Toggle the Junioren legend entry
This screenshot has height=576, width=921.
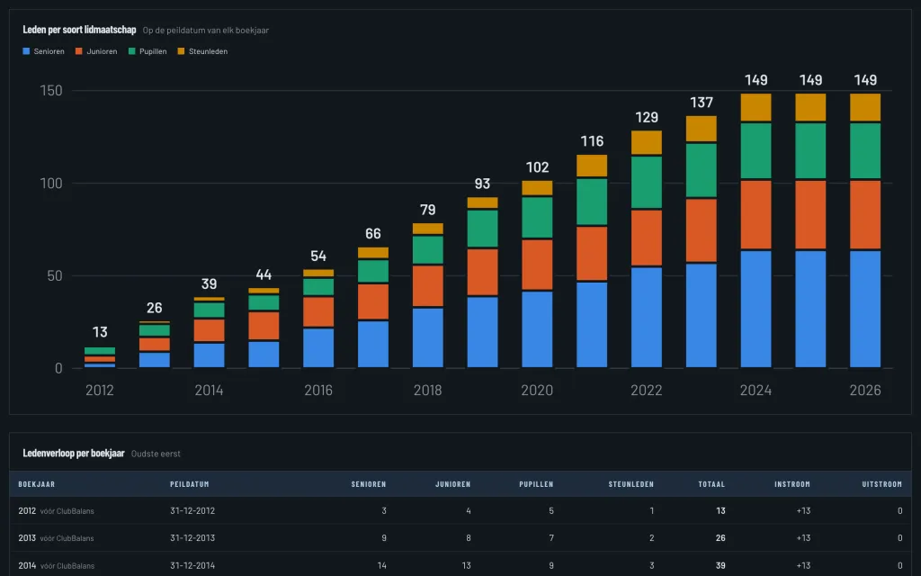point(96,51)
